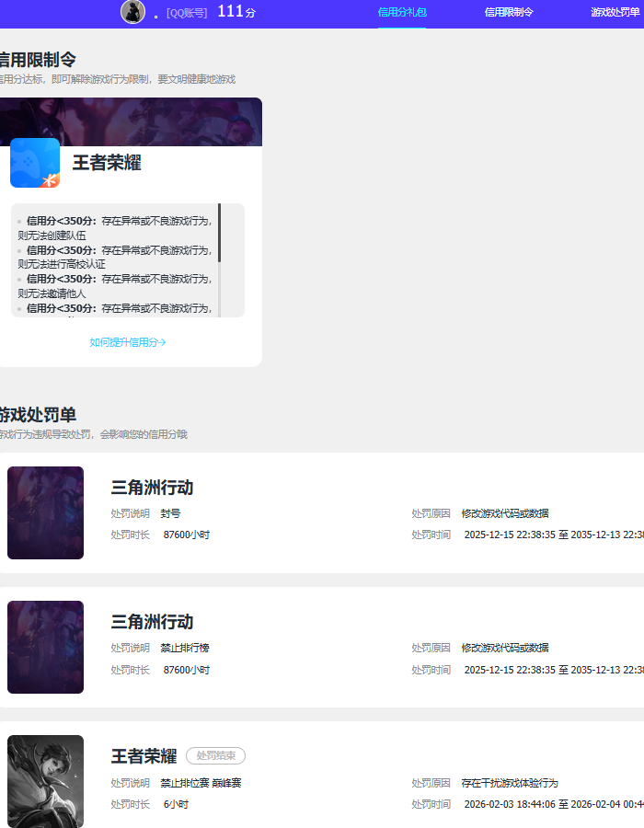This screenshot has width=644, height=828.
Task: Open the 信用分礼包 tab
Action: [x=402, y=12]
